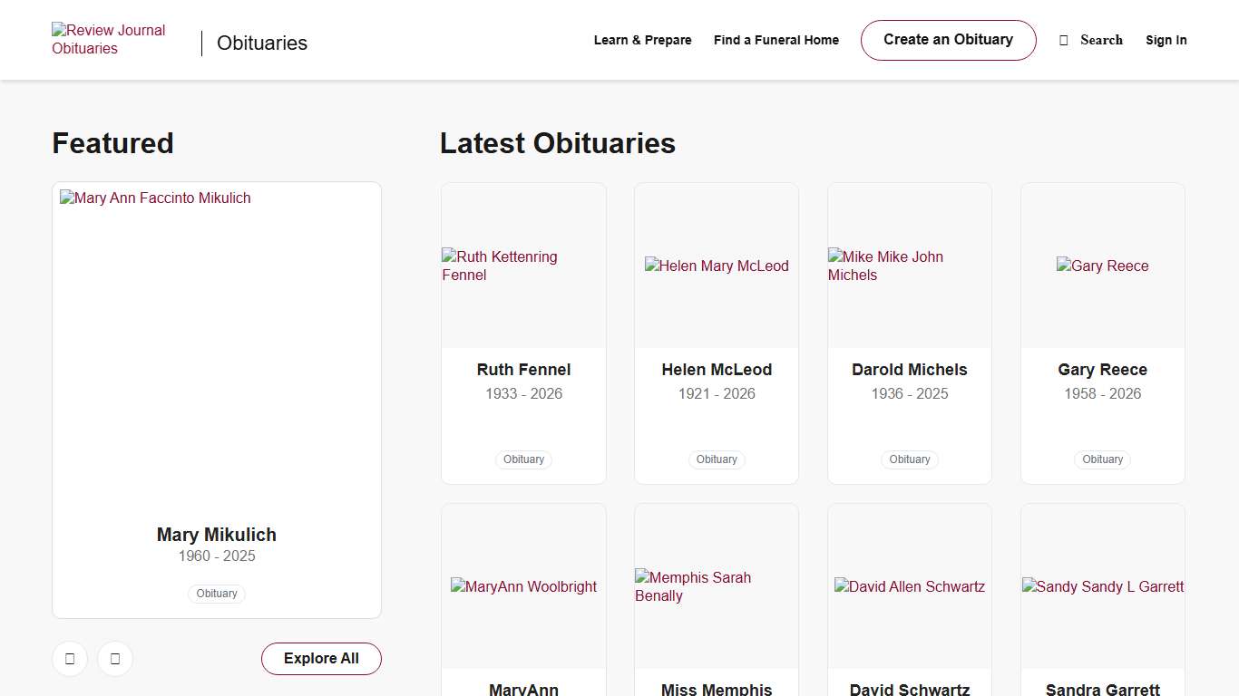Viewport: 1239px width, 696px height.
Task: Open David Schwartz's obituary thumbnail
Action: (x=910, y=586)
